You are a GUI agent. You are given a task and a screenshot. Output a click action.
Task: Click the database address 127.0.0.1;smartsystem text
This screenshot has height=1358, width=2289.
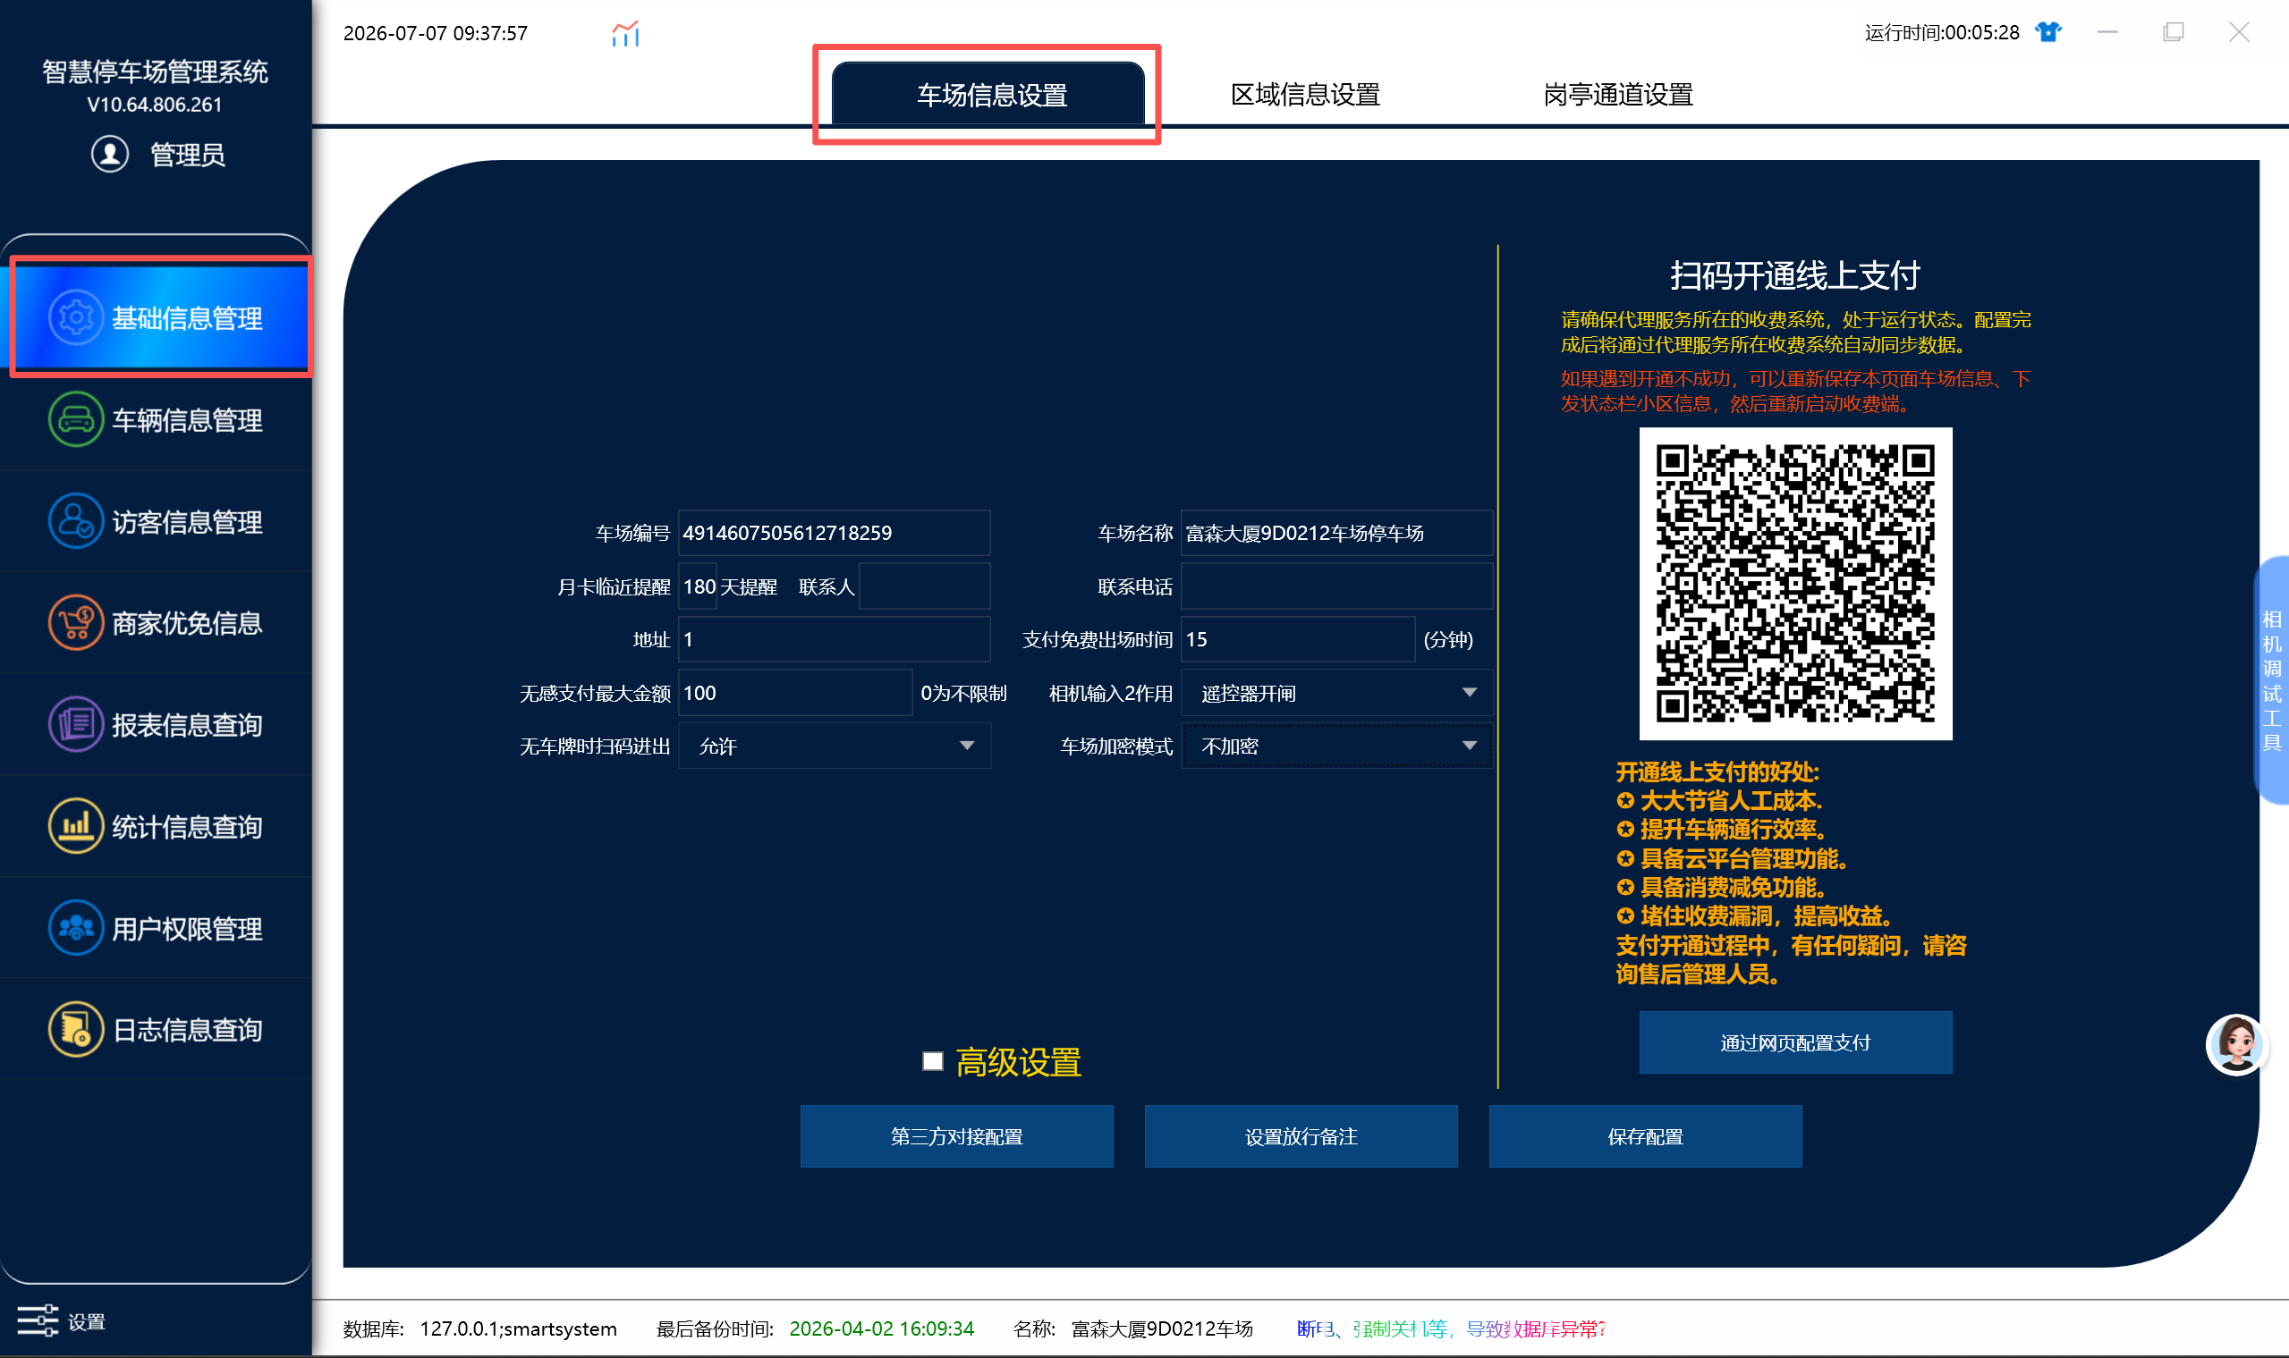(518, 1328)
